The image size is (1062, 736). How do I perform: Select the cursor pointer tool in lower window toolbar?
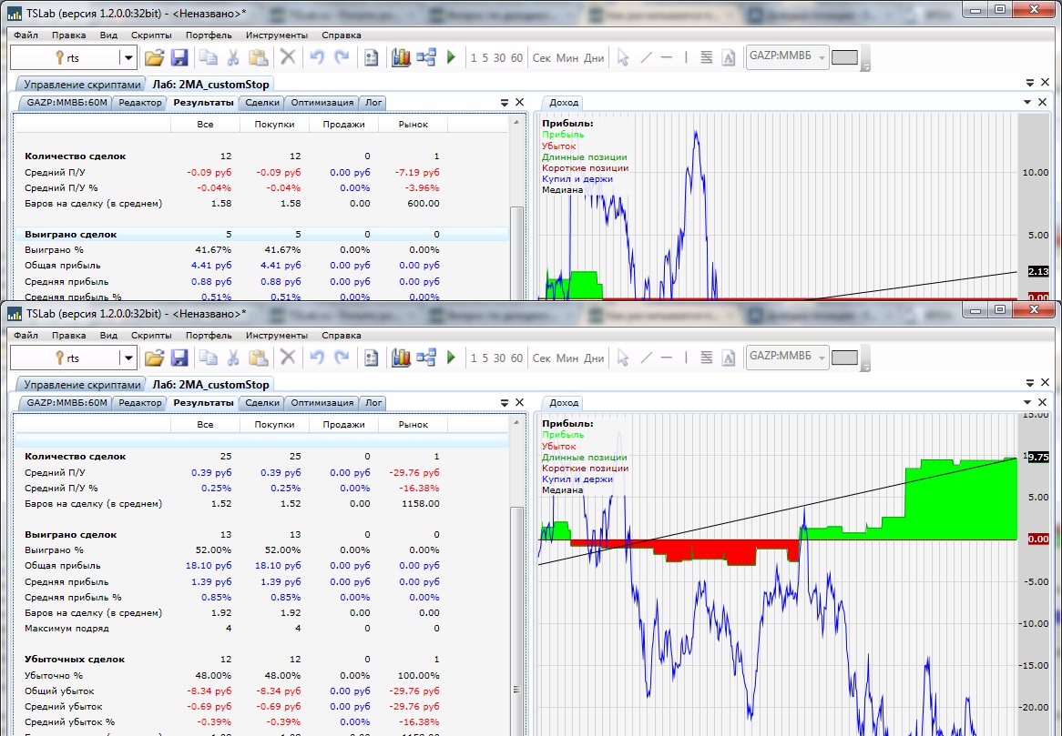click(623, 358)
